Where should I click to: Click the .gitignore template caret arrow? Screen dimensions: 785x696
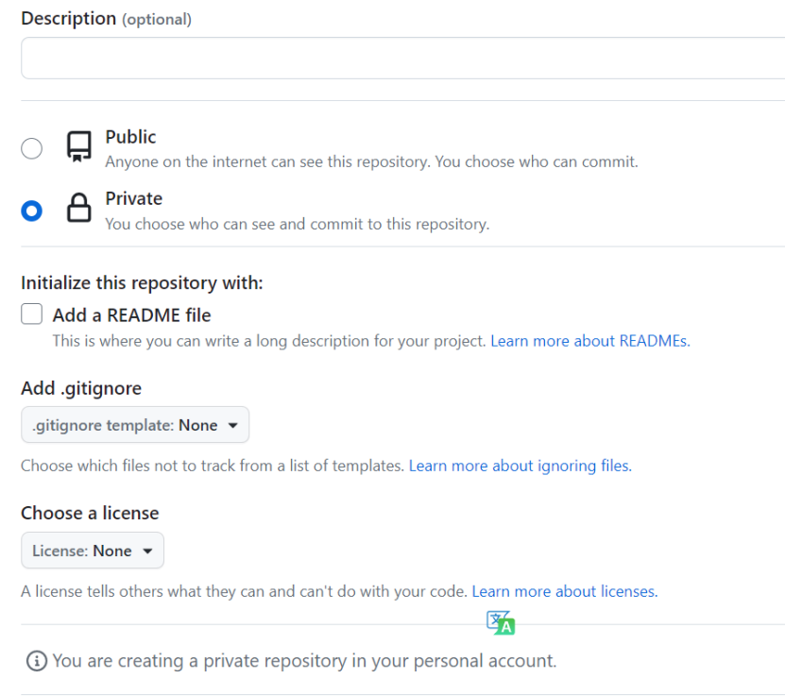[233, 425]
